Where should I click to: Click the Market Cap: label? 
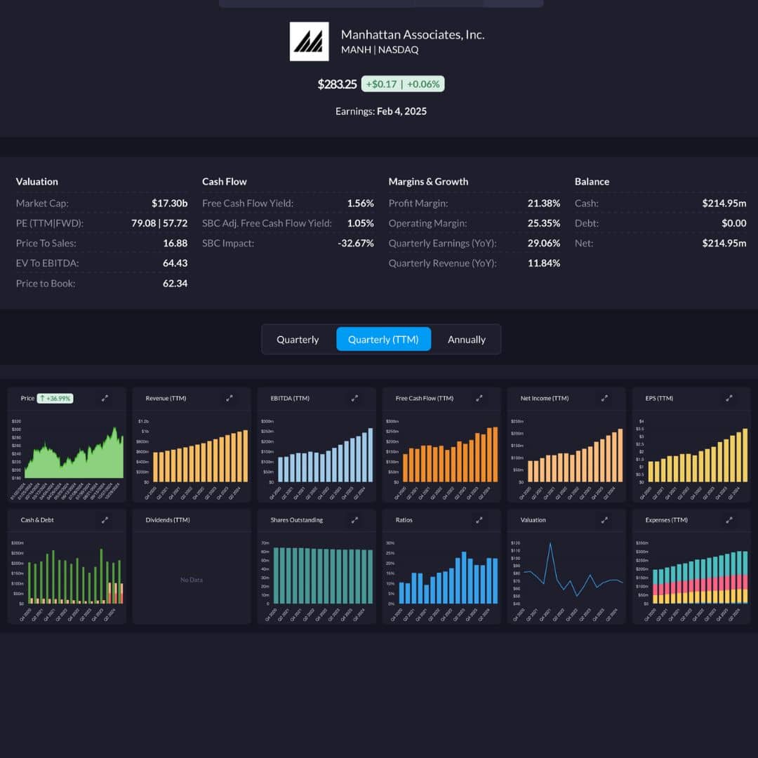[x=42, y=203]
